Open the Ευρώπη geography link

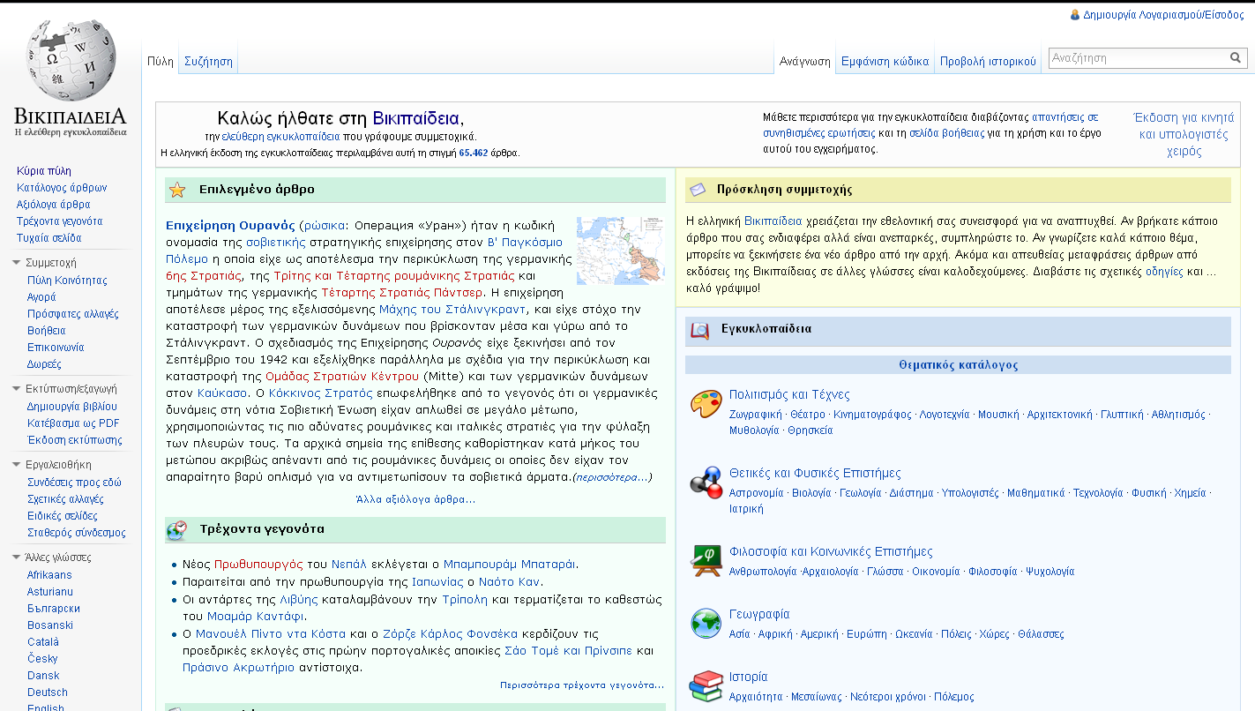click(x=866, y=634)
